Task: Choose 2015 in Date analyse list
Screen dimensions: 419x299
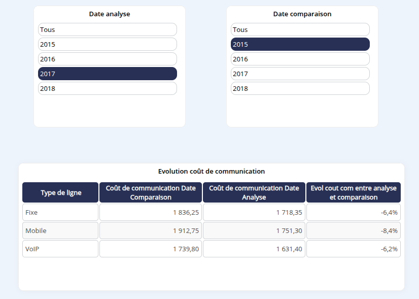Action: click(x=107, y=44)
